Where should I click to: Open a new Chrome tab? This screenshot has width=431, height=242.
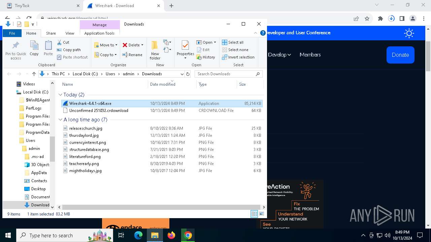171,6
